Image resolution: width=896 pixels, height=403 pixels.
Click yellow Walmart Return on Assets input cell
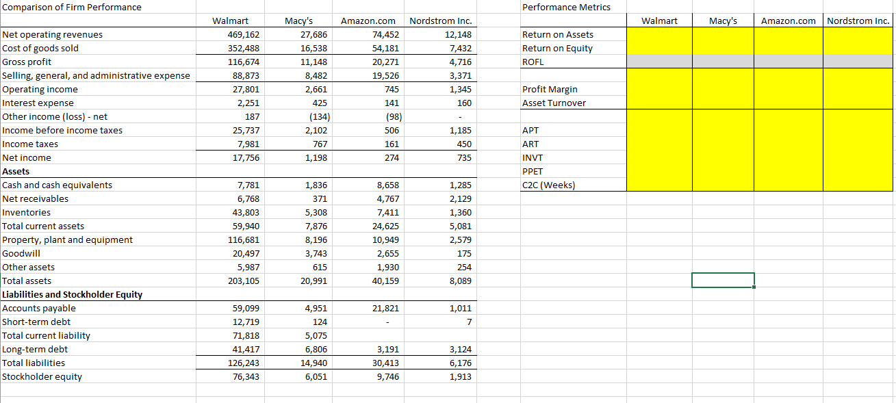[x=660, y=34]
